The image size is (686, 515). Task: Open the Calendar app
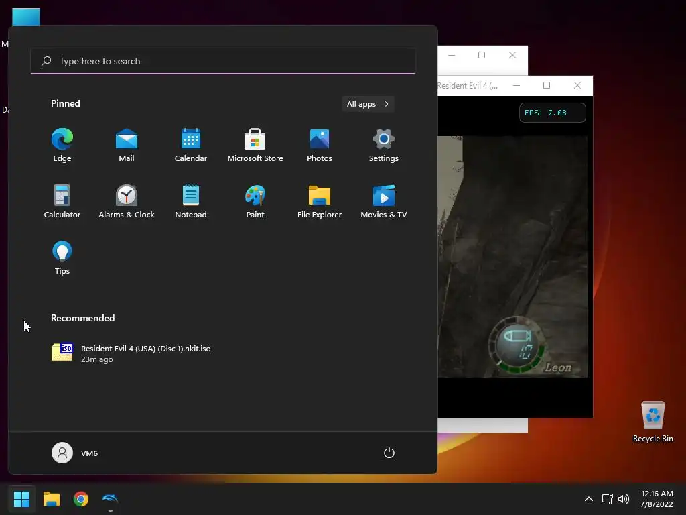[191, 145]
